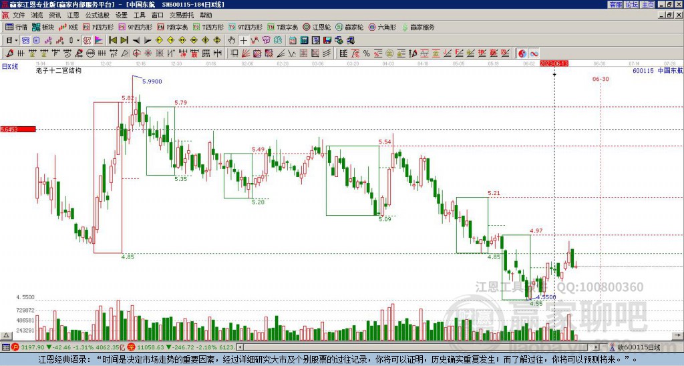This screenshot has height=366, width=684.
Task: Jump to last bar icon
Action: 124,41
